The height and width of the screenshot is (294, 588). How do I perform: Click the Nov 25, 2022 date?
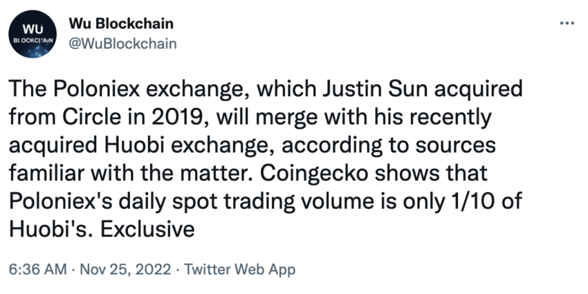click(125, 269)
